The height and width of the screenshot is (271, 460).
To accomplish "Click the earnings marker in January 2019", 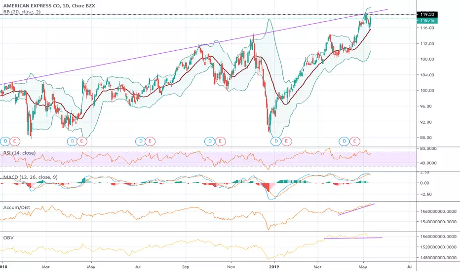I will coord(286,141).
